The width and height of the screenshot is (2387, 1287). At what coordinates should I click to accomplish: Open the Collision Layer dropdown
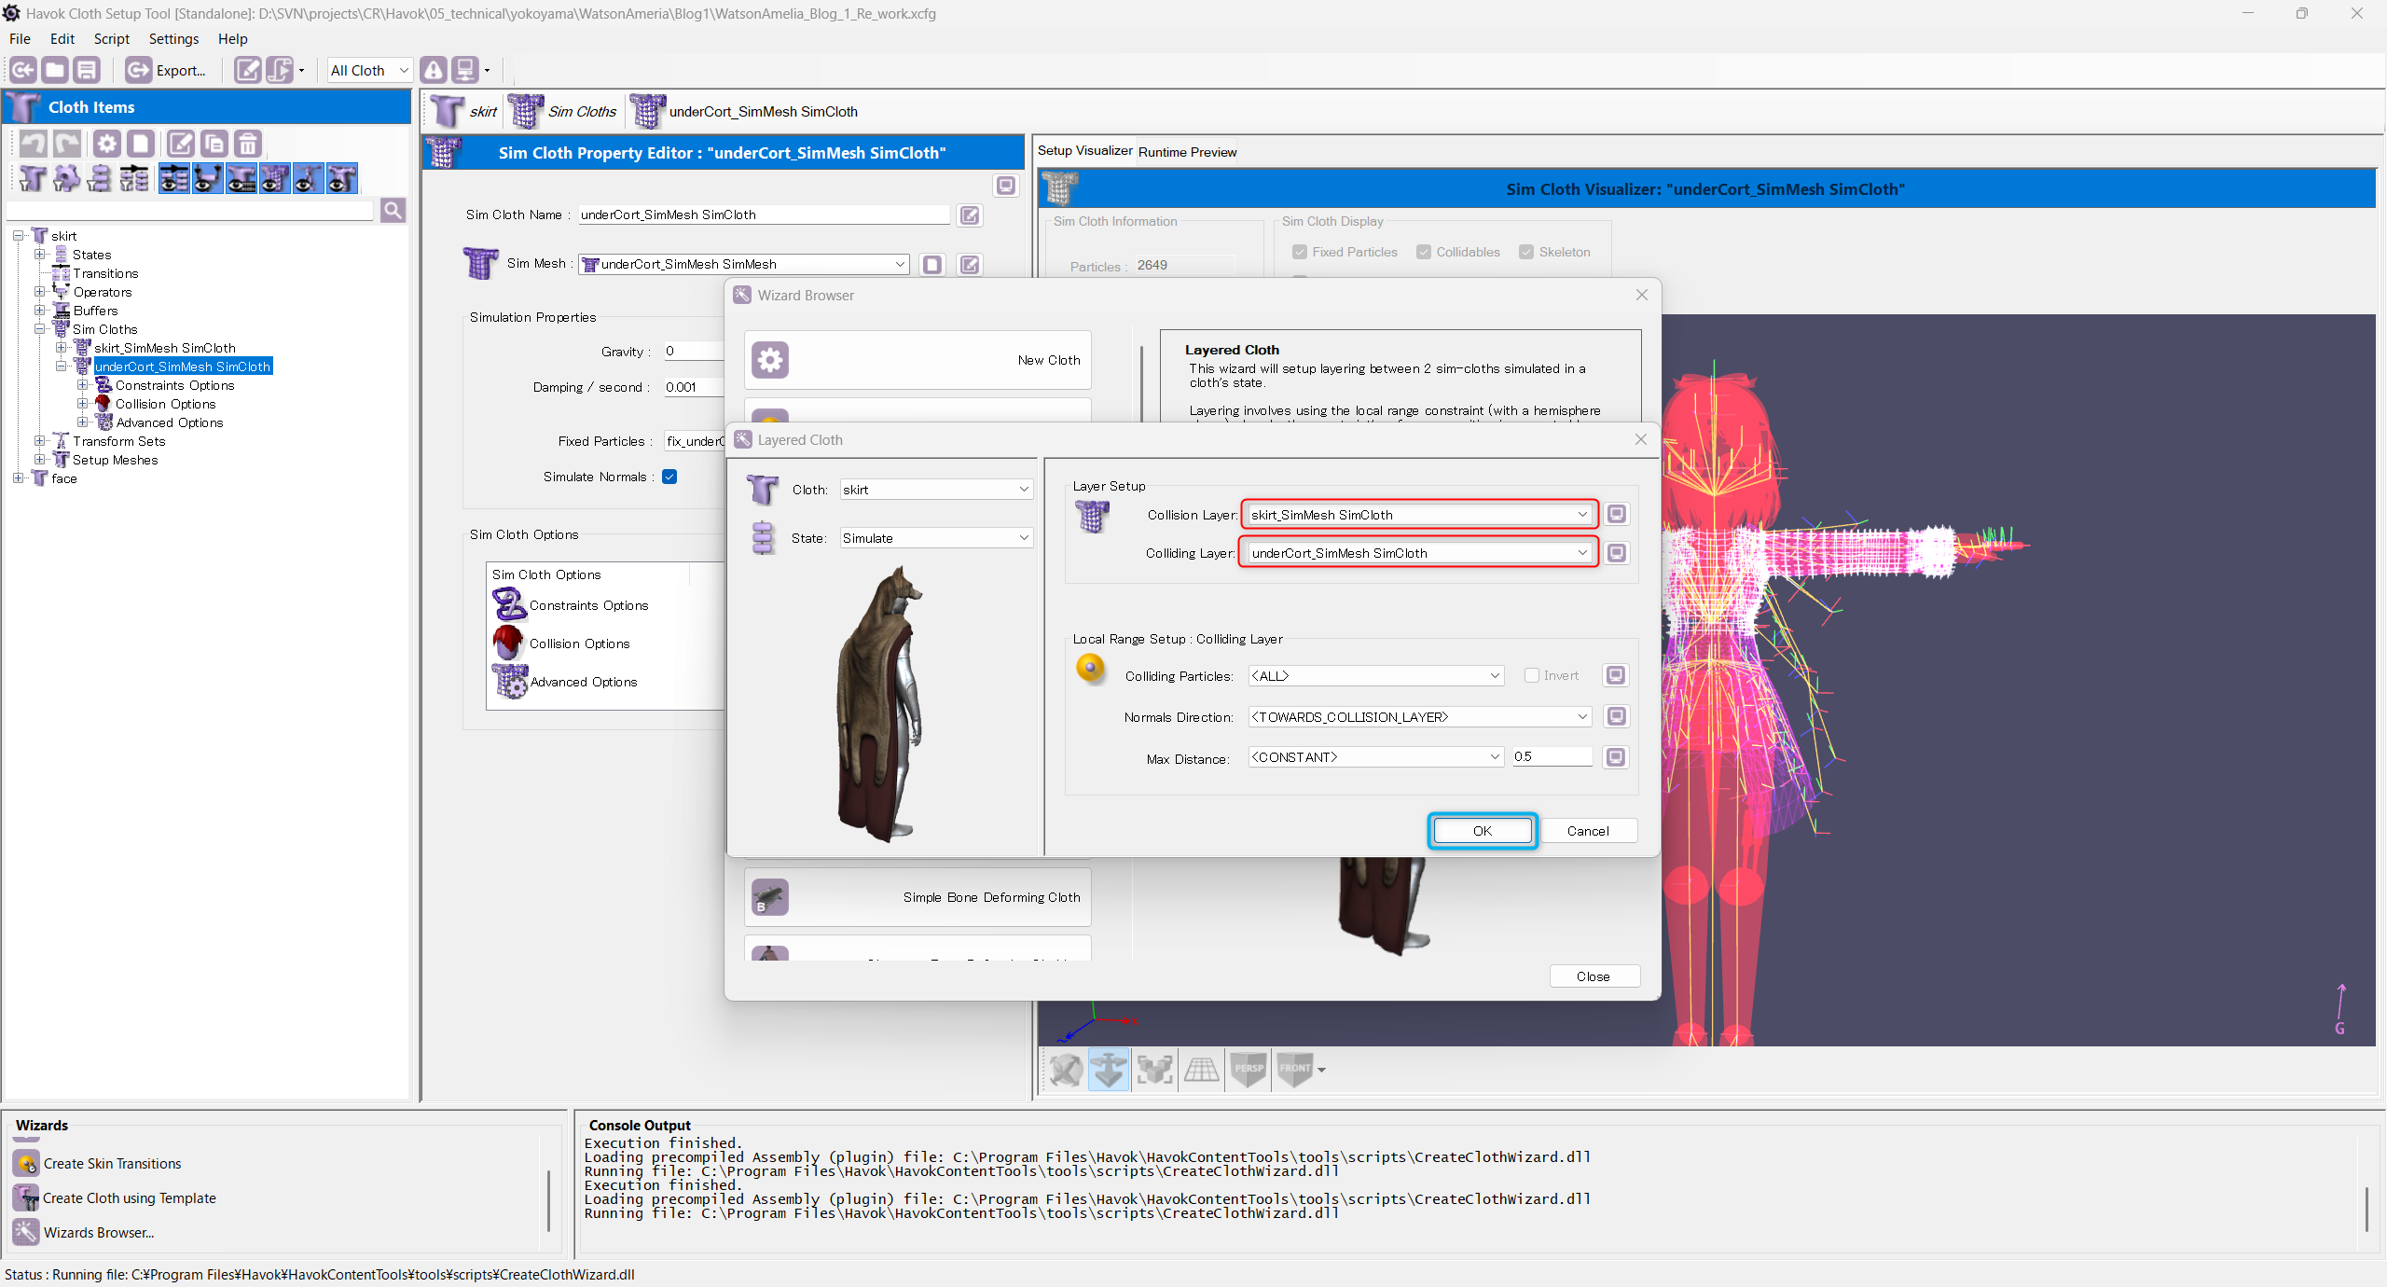click(x=1419, y=515)
